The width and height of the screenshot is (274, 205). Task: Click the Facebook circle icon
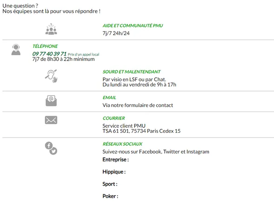[x=49, y=145]
